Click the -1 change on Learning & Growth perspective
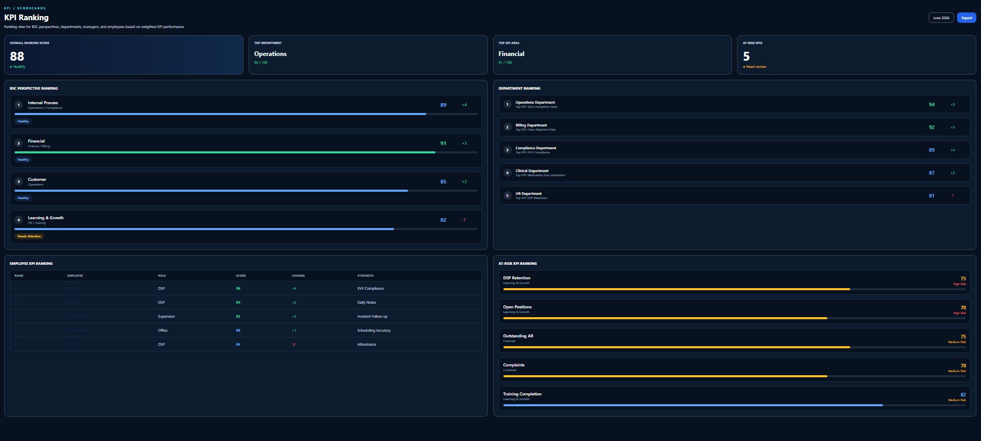Screen dimensions: 981x441 (464, 220)
